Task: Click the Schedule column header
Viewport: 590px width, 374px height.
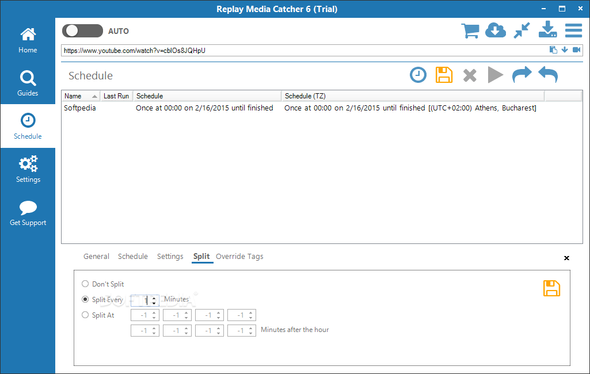Action: pos(207,96)
